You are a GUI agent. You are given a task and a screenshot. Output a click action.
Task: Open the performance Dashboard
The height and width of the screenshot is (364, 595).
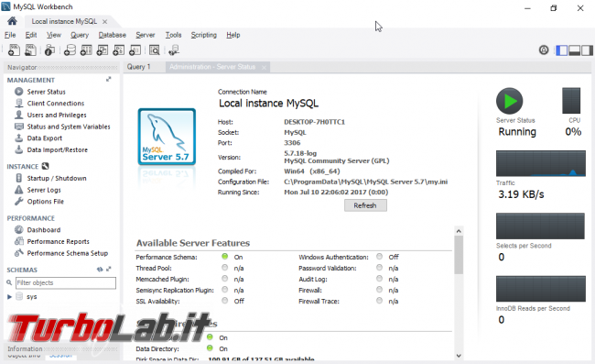coord(44,230)
